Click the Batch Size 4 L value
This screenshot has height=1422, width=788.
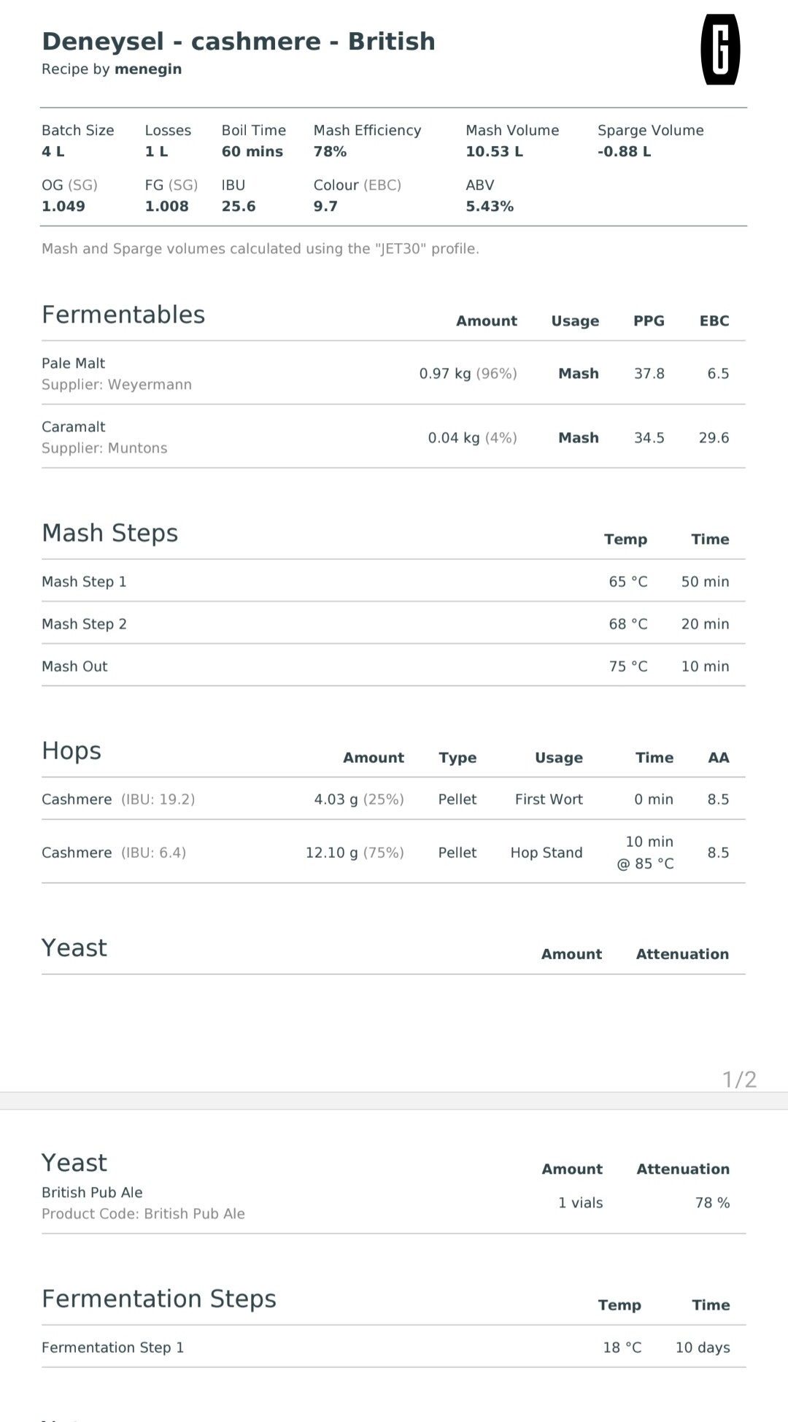coord(53,152)
